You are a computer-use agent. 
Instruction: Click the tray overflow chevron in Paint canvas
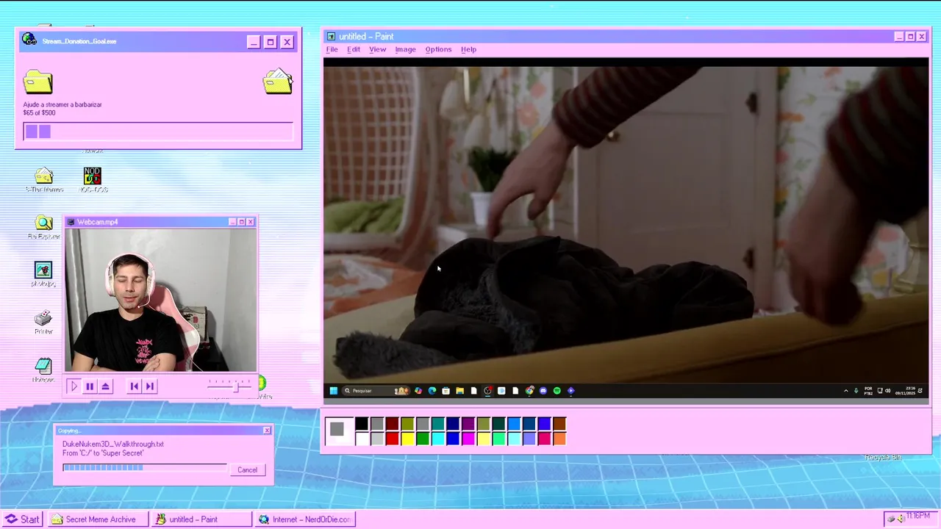click(x=845, y=391)
